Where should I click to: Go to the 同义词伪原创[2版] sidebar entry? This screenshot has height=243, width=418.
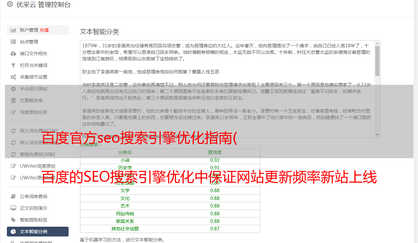[x=38, y=143]
